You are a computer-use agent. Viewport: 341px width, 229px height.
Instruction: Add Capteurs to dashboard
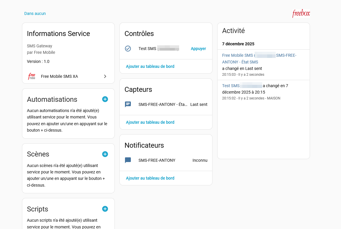150,122
